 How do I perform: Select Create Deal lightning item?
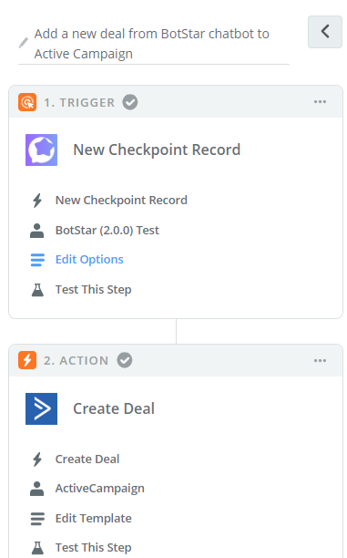pyautogui.click(x=75, y=459)
